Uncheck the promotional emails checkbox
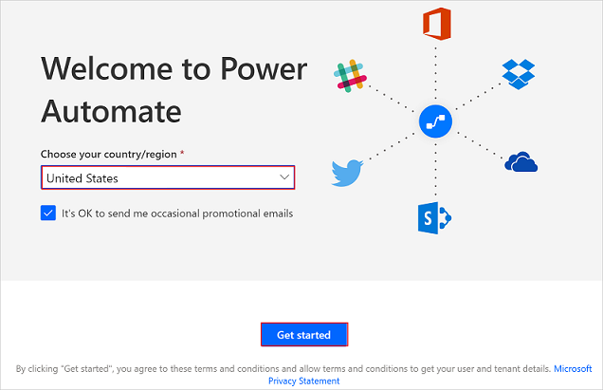Image resolution: width=603 pixels, height=390 pixels. [48, 214]
